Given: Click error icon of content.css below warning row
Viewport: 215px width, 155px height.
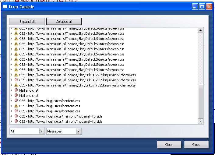Looking at the screenshot, I should (16, 111).
